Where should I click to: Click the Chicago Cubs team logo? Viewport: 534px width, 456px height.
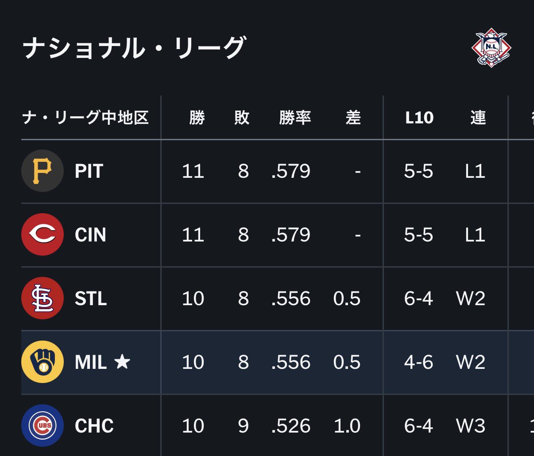pyautogui.click(x=43, y=426)
